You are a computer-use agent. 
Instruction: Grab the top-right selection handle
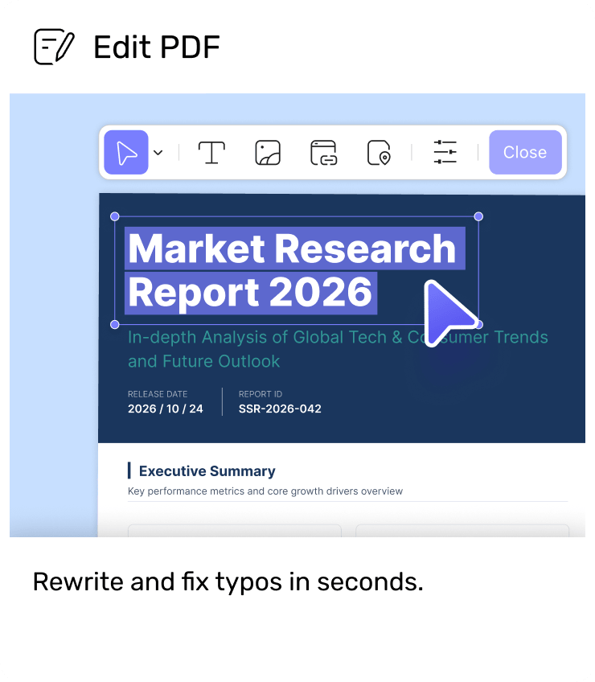coord(478,216)
